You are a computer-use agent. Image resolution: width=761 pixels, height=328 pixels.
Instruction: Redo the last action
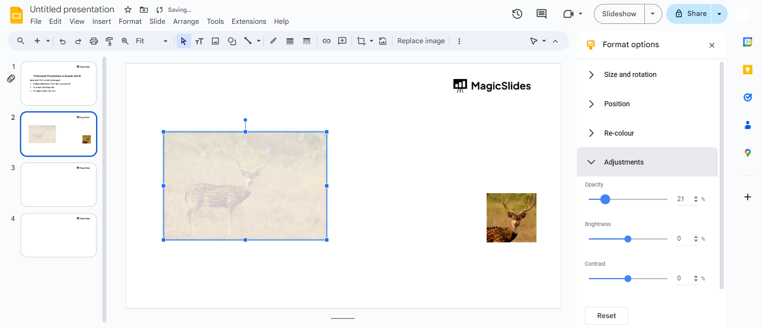[x=78, y=41]
